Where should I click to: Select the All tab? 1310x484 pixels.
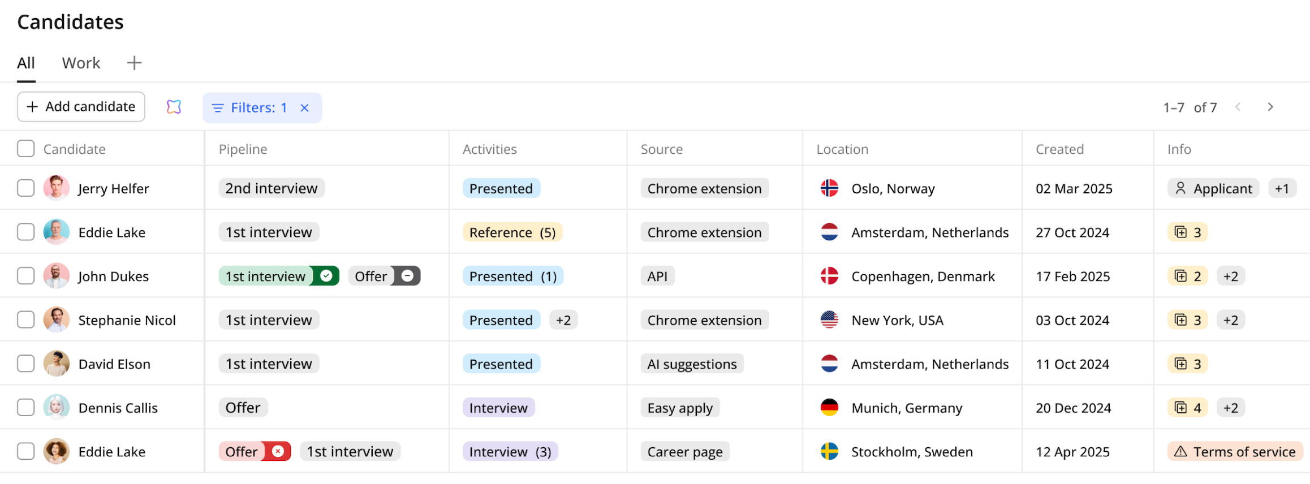coord(26,63)
